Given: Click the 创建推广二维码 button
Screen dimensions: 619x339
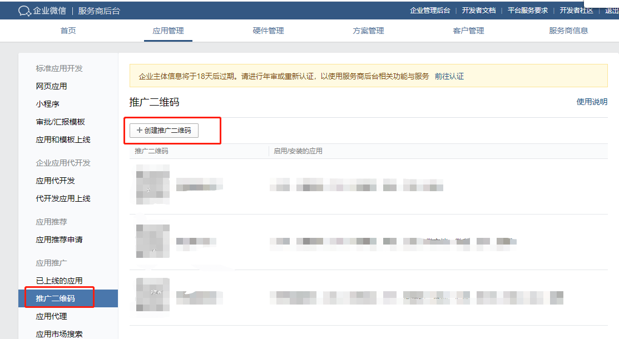Looking at the screenshot, I should 164,130.
